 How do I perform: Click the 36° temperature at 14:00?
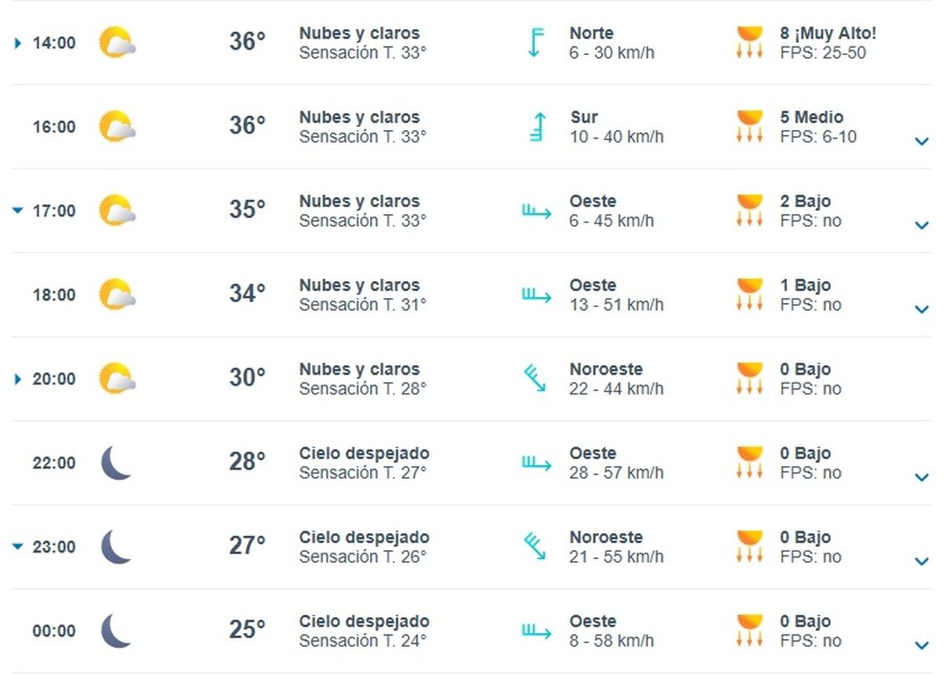point(247,42)
